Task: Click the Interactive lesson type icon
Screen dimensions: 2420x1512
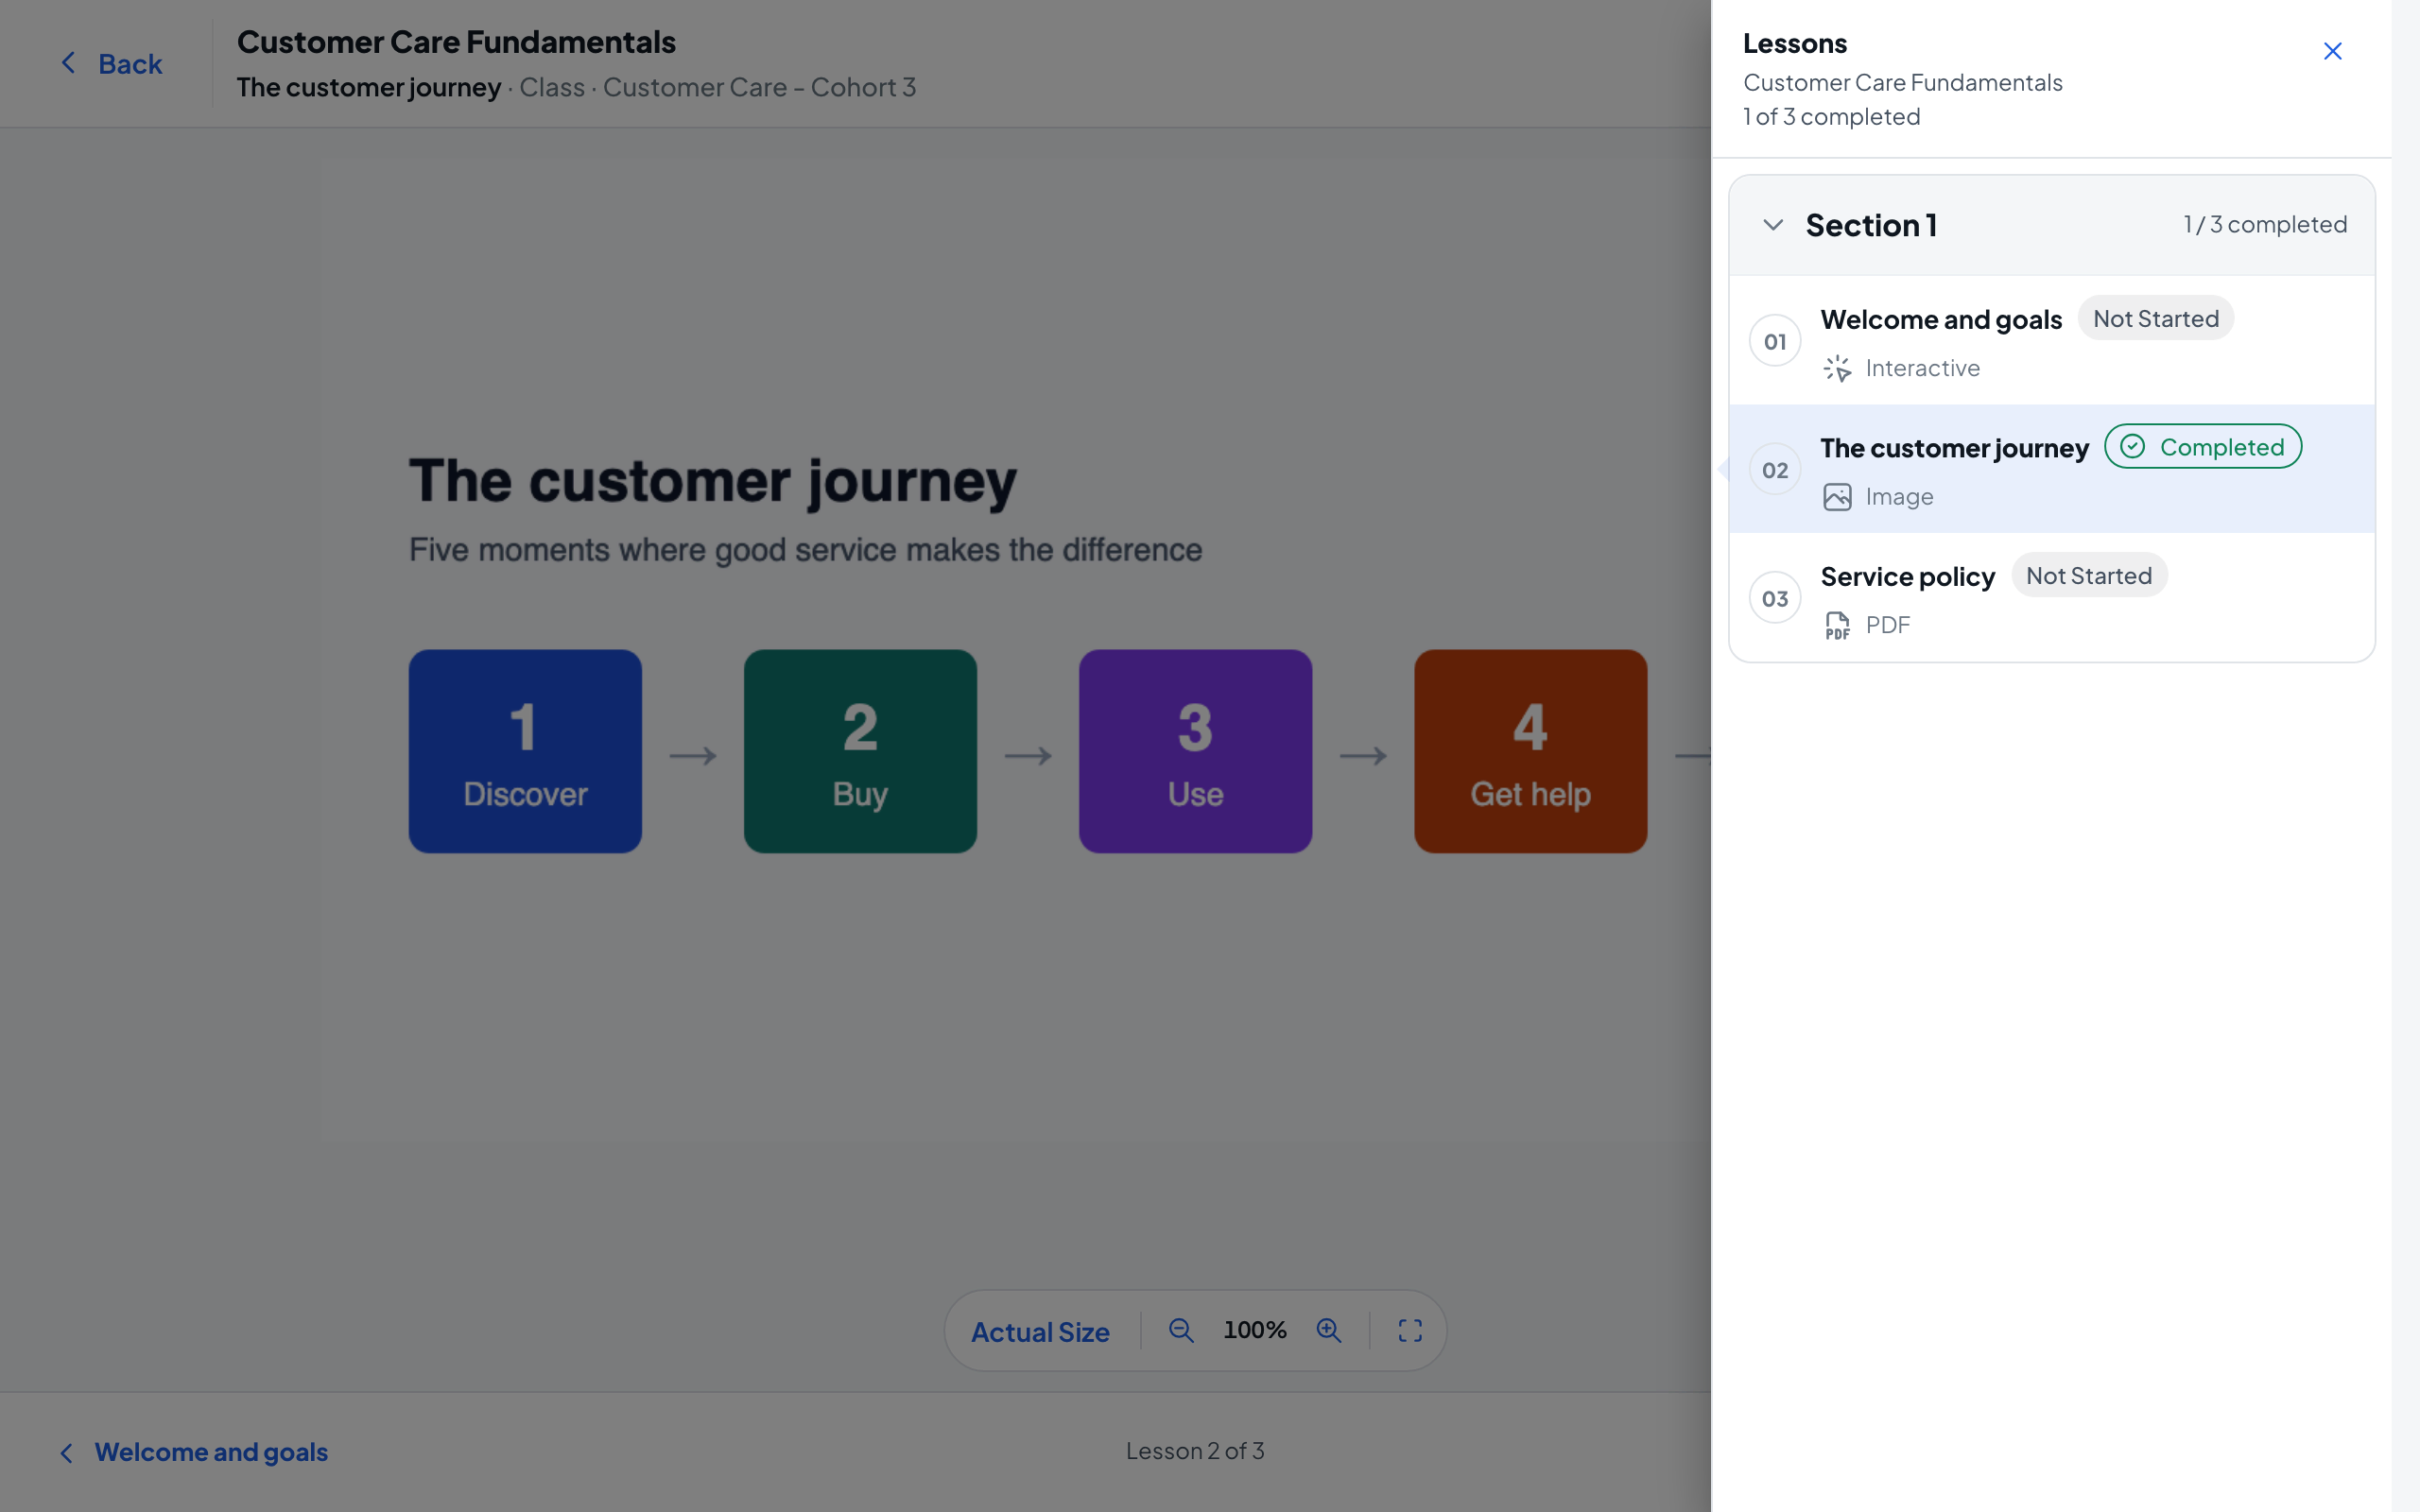Action: [1837, 368]
